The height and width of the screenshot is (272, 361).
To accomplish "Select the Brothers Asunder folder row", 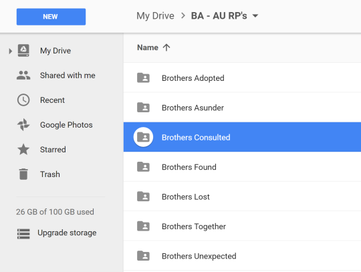I will (242, 108).
